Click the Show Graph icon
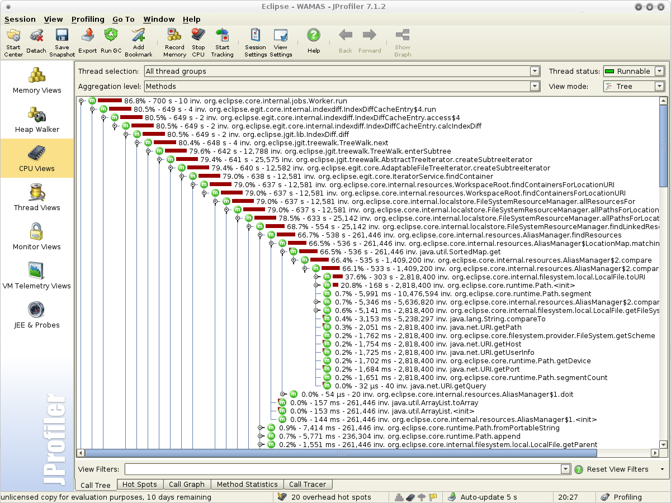671x503 pixels. tap(403, 35)
